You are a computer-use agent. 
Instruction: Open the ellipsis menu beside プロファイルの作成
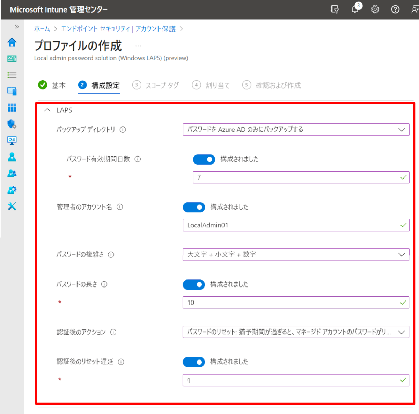(138, 46)
